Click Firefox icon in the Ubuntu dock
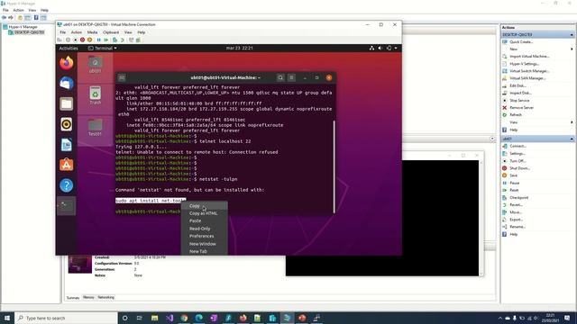 click(x=66, y=63)
